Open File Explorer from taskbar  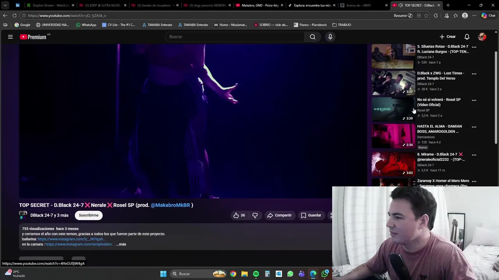[x=244, y=274]
